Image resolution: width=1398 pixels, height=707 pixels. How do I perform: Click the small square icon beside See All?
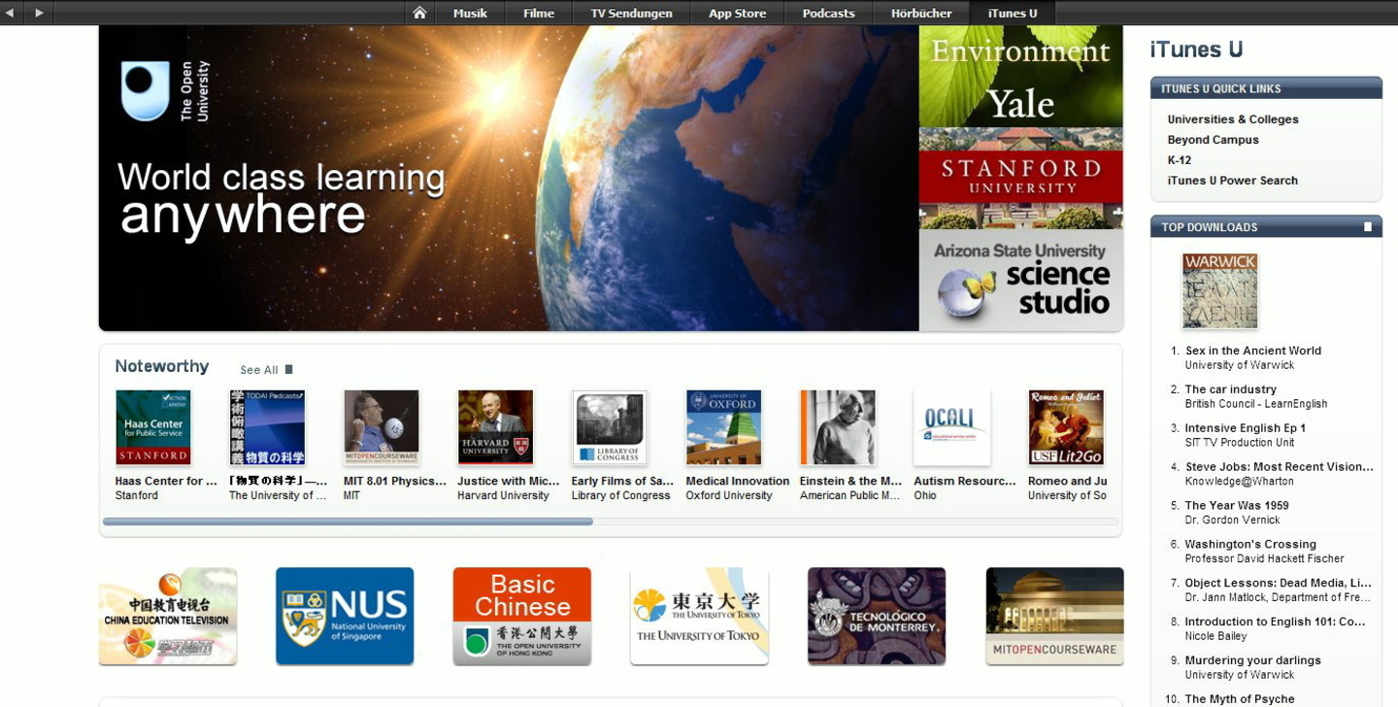(x=288, y=369)
